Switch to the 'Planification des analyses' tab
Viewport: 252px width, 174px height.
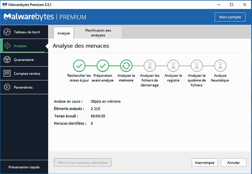pyautogui.click(x=98, y=33)
